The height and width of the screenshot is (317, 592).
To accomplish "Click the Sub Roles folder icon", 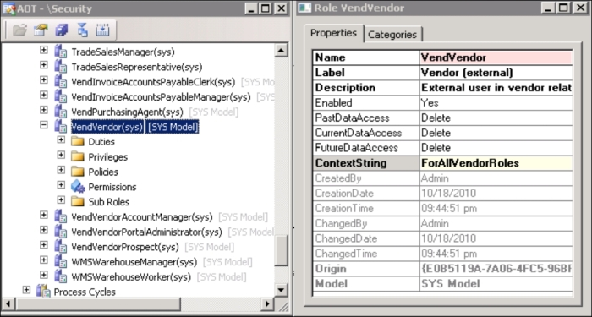I will [x=78, y=201].
